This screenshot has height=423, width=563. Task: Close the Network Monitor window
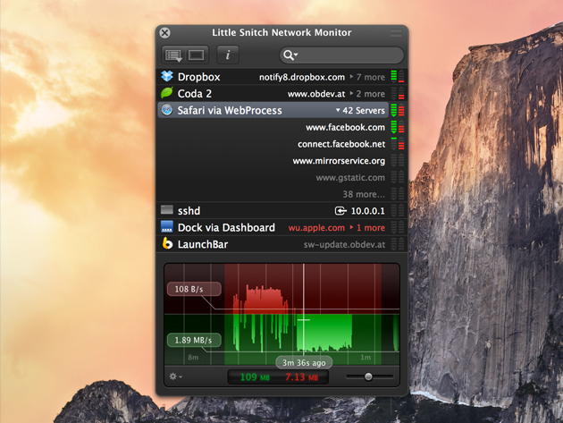pos(164,33)
